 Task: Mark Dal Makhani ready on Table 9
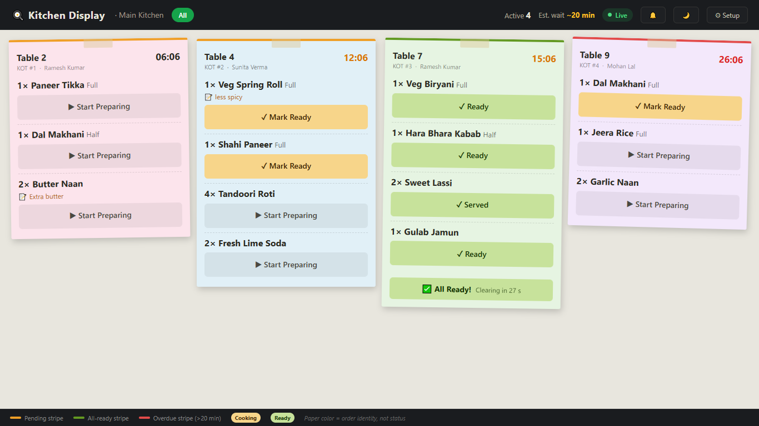660,106
